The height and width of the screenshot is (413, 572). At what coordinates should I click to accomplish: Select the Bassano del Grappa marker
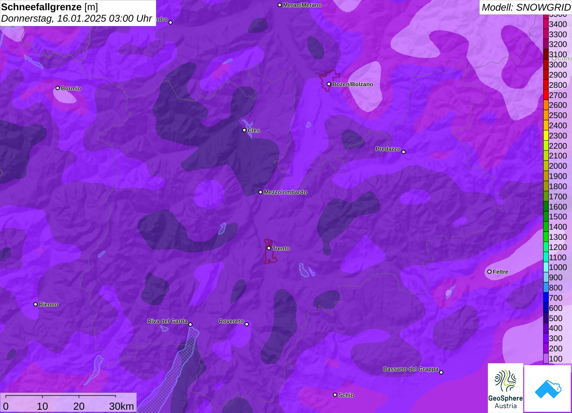441,372
